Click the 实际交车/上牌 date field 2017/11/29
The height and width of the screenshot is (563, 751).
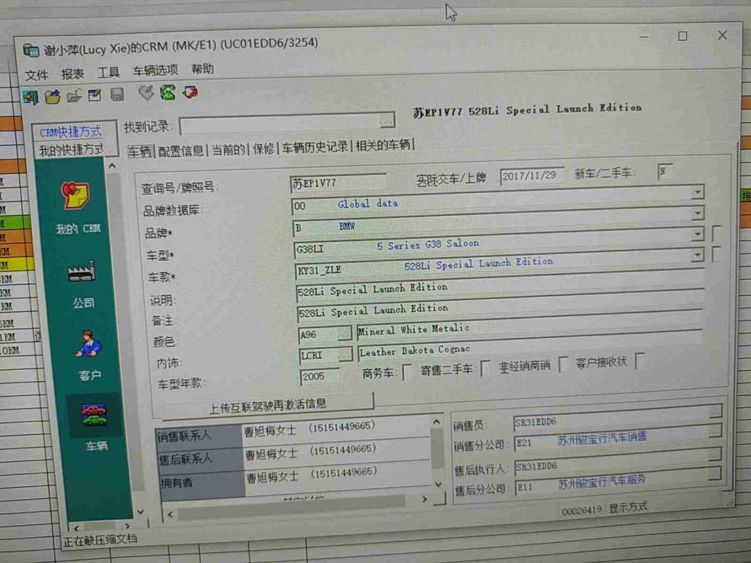(532, 176)
